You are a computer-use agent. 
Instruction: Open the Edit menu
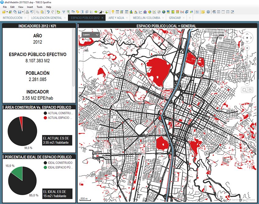tap(12, 7)
